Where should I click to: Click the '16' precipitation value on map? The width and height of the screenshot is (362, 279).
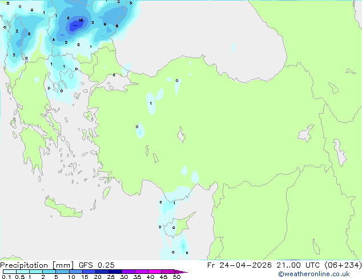81,20
